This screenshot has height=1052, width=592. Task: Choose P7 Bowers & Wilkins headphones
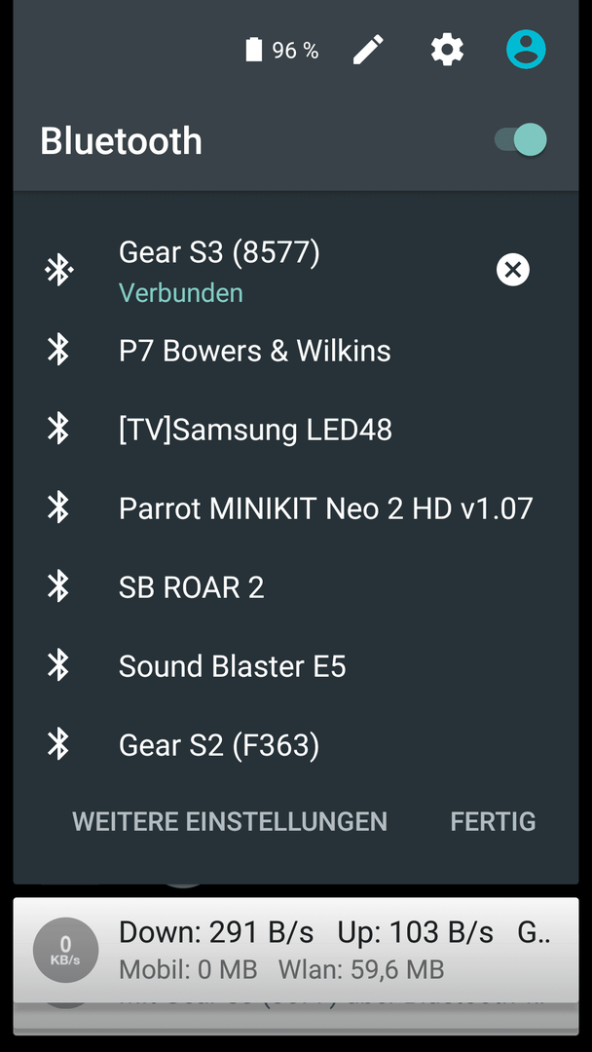click(x=296, y=351)
